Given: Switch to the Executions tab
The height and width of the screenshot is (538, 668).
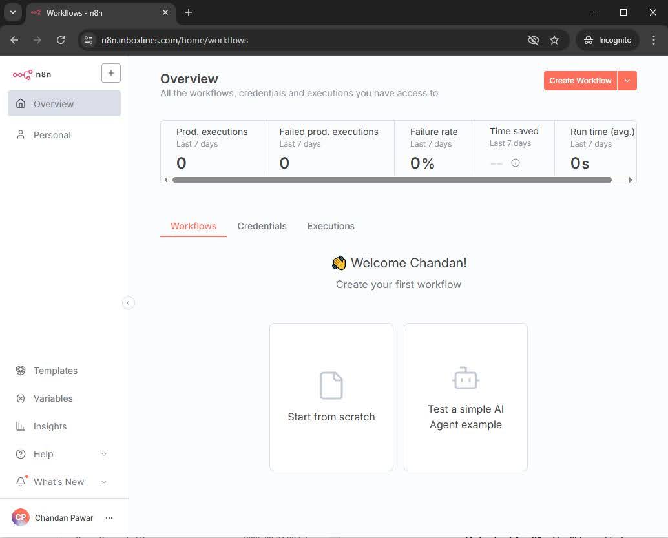Looking at the screenshot, I should tap(331, 226).
